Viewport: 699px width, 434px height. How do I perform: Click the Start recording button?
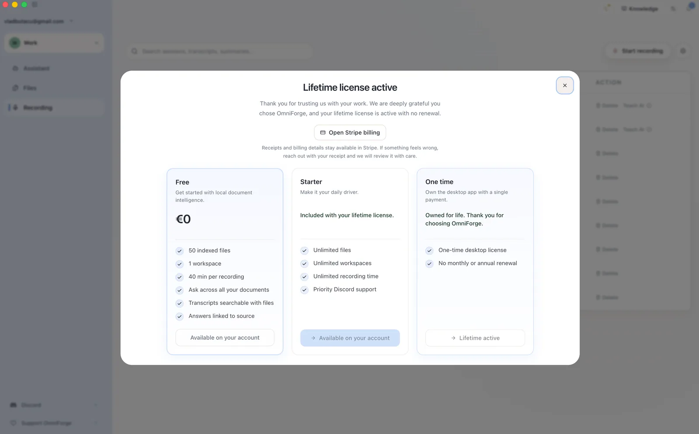pyautogui.click(x=638, y=51)
